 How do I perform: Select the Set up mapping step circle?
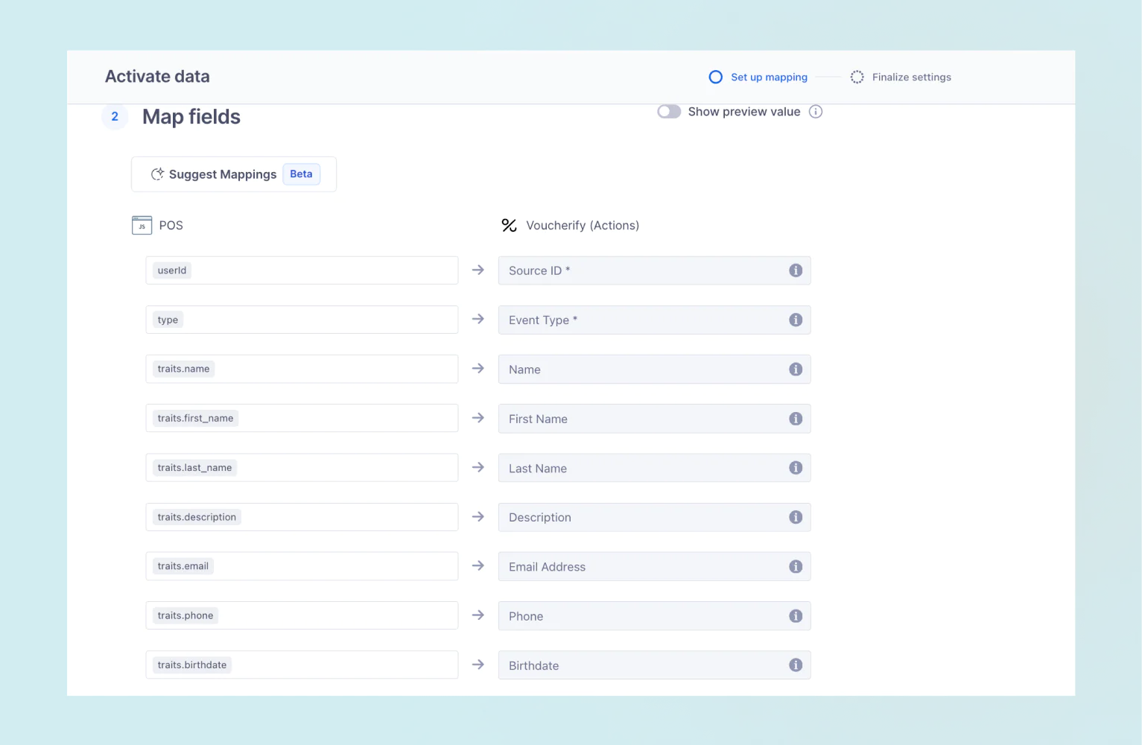pos(715,77)
